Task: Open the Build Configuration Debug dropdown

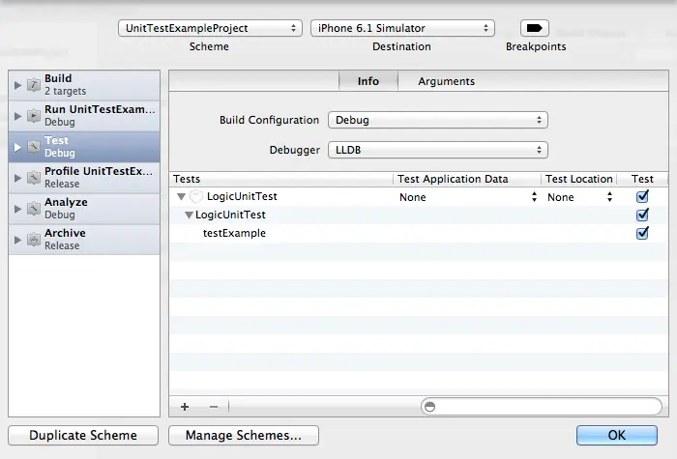Action: click(x=437, y=121)
